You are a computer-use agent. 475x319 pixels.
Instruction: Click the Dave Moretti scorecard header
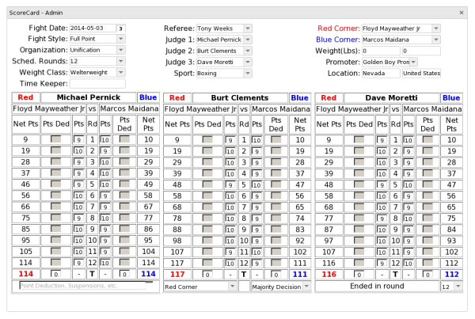[391, 98]
